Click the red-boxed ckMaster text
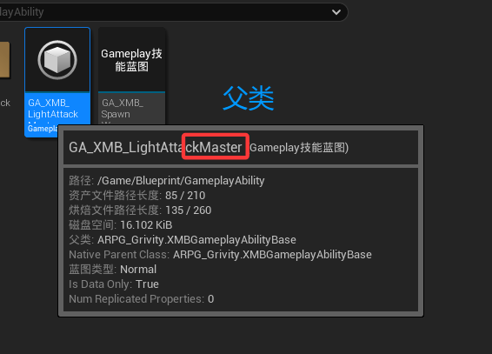This screenshot has width=492, height=354. pyautogui.click(x=216, y=147)
